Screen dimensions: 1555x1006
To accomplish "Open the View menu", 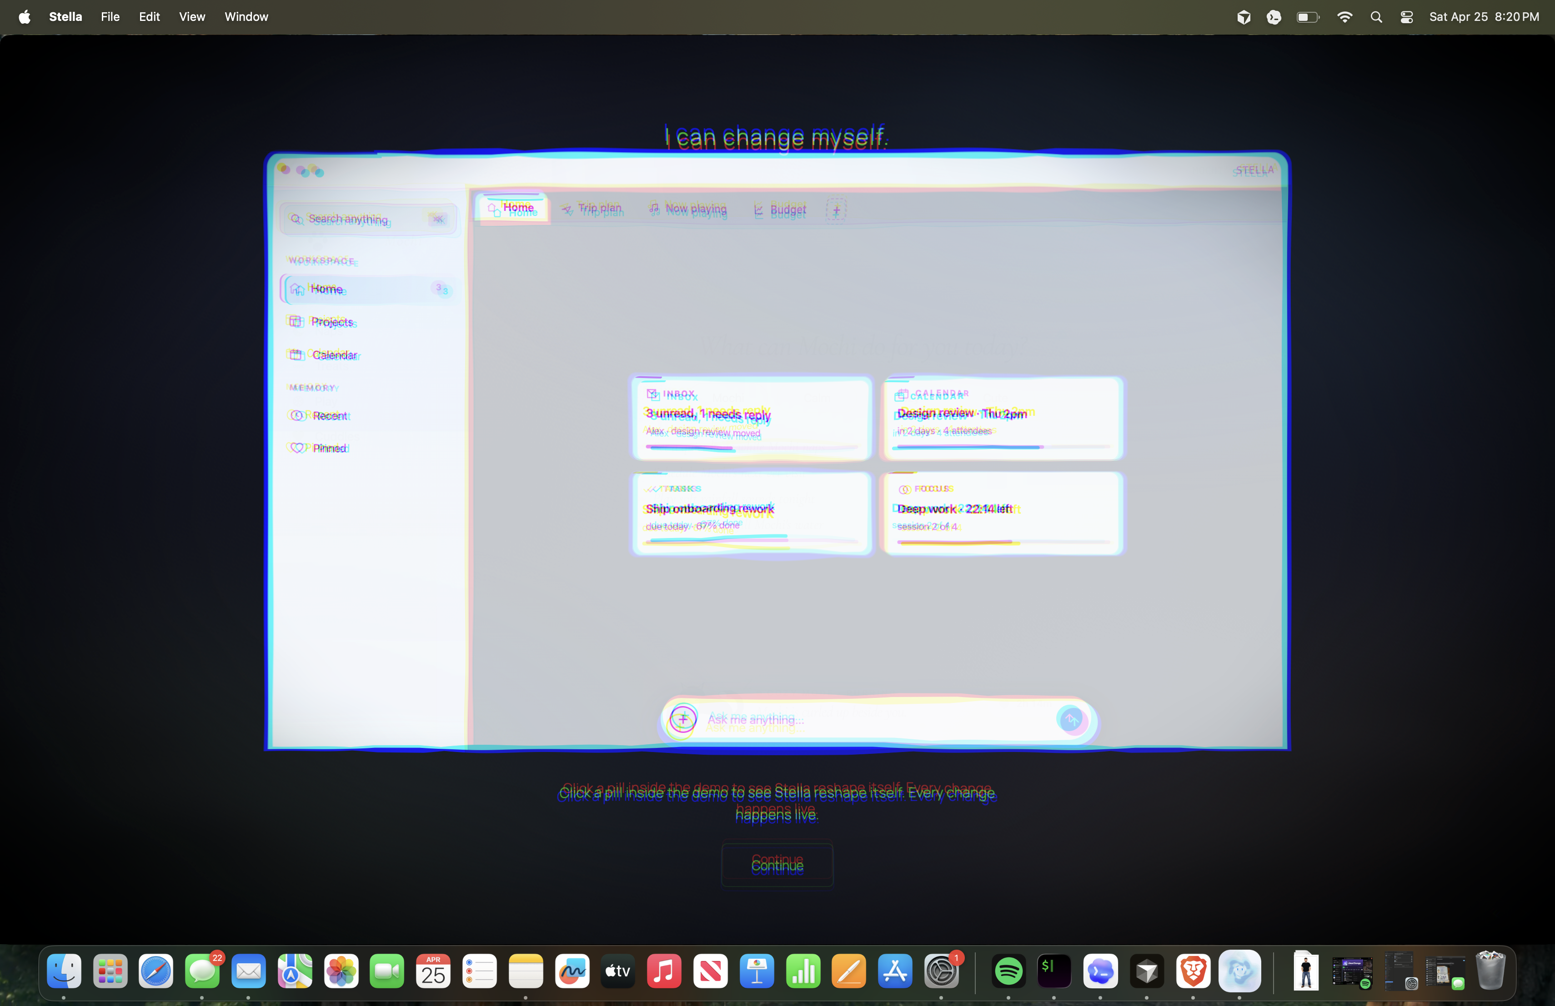I will coord(192,17).
